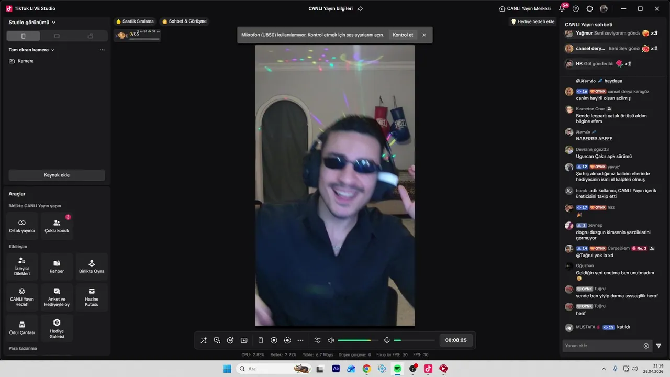
Task: Select the dual screen layout mode
Action: [90, 36]
